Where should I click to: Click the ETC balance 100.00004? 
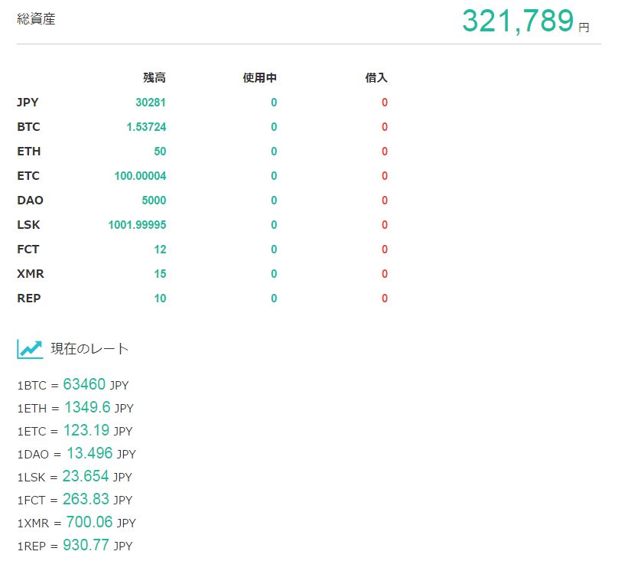140,176
